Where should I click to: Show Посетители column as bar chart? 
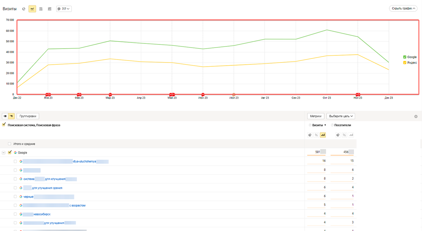click(351, 135)
